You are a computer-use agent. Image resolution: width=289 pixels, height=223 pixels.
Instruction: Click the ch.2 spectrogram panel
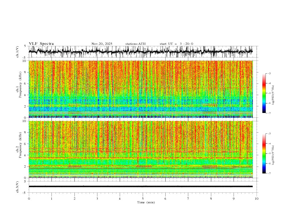(x=141, y=149)
